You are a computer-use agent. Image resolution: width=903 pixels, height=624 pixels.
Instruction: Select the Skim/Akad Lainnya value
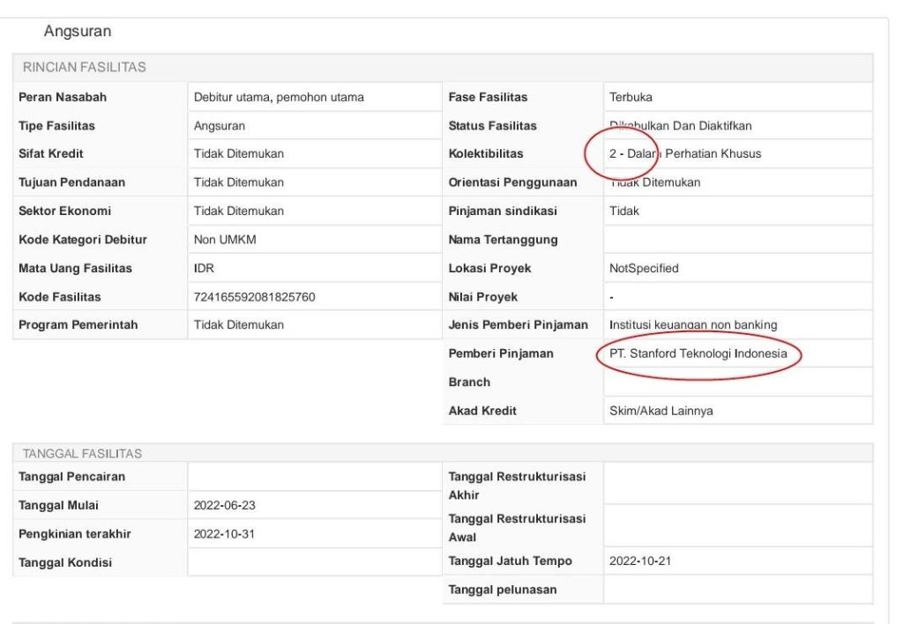(661, 411)
